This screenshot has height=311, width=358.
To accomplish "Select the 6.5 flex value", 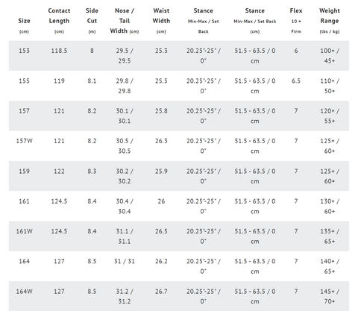I will coord(296,81).
